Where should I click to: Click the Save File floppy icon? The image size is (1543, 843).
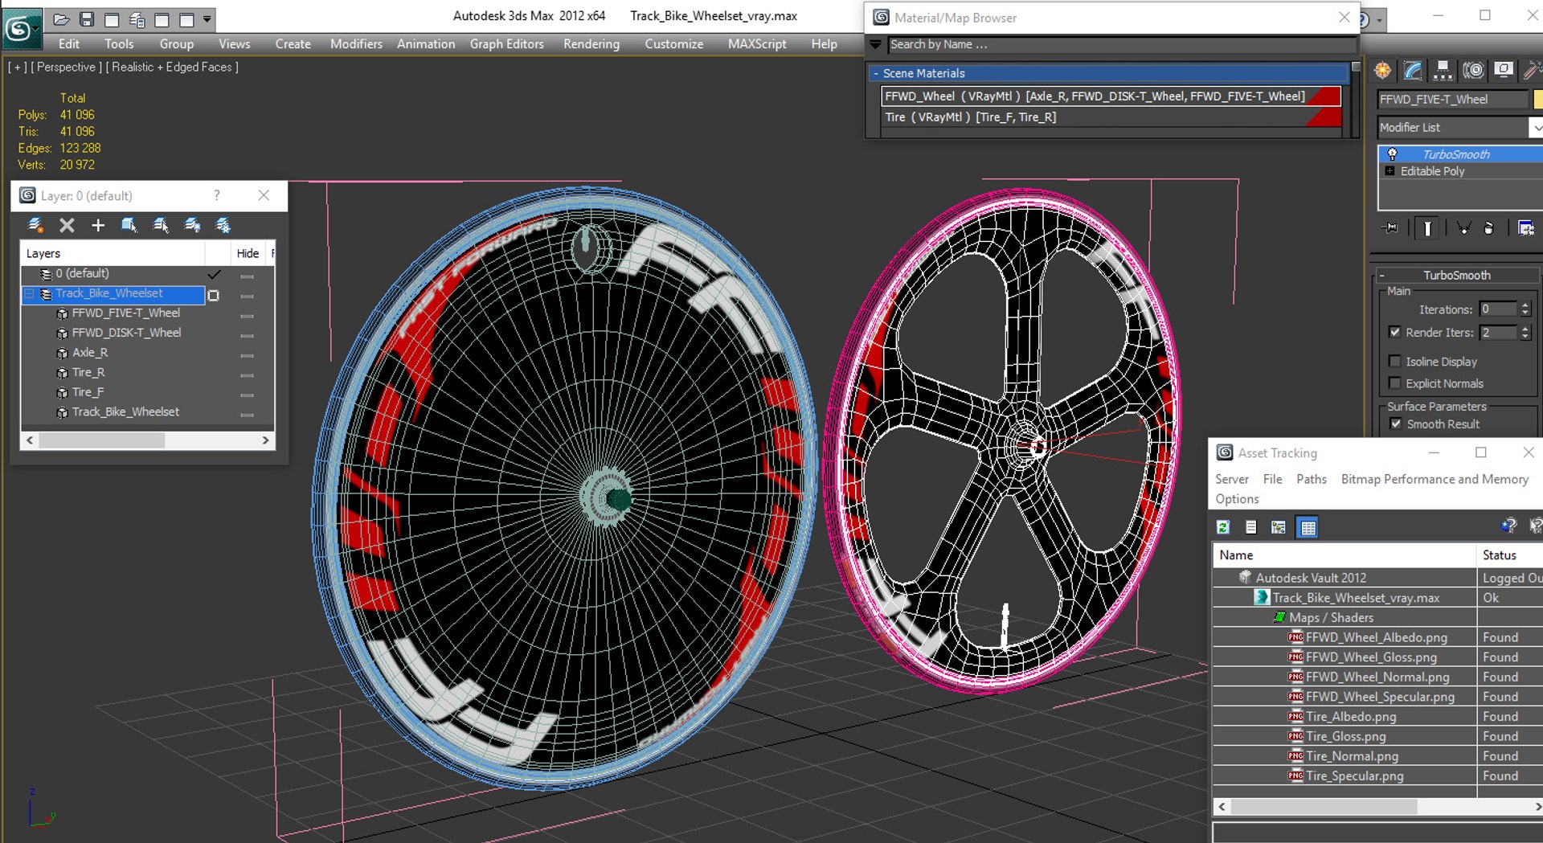pos(87,19)
